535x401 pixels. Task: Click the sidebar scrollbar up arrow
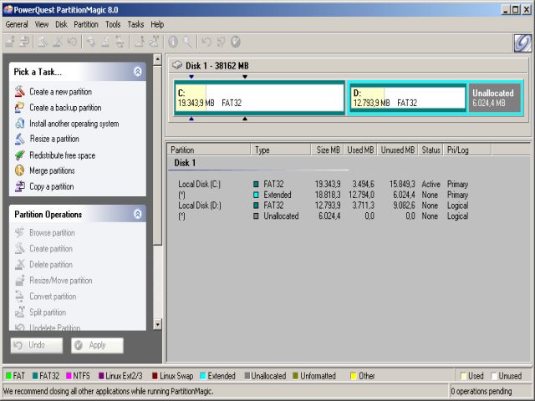[x=157, y=59]
